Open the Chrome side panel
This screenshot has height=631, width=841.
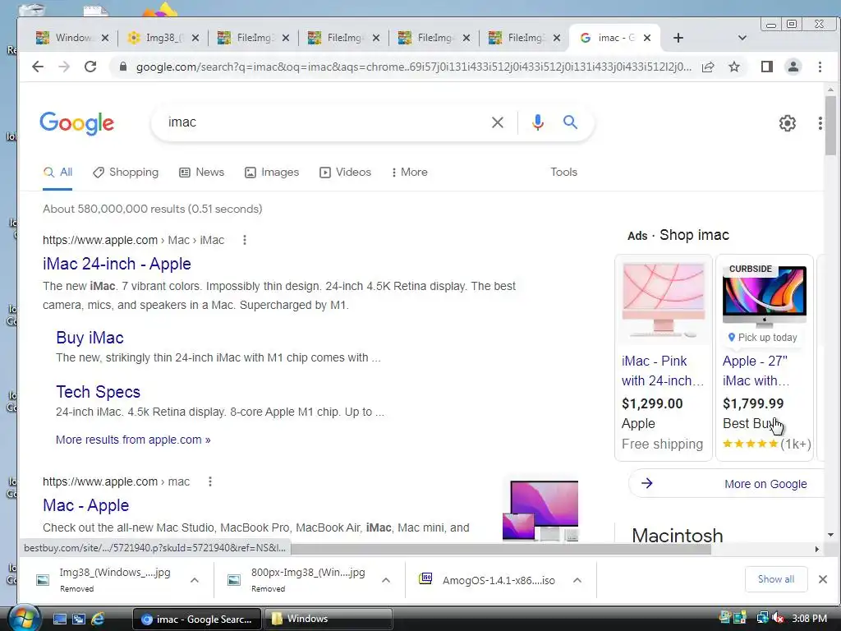[767, 67]
